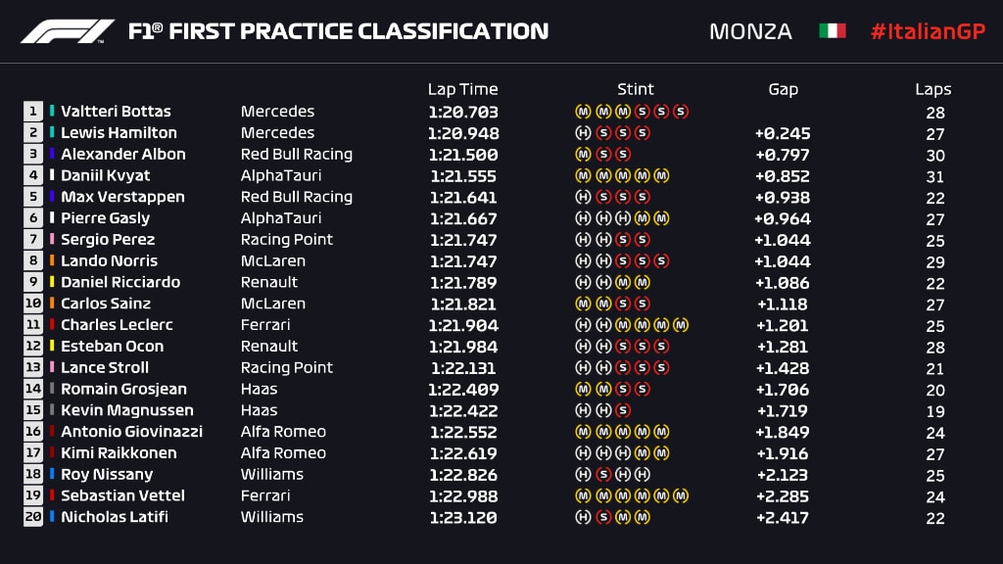This screenshot has width=1003, height=564.
Task: Click Kevin Magnussen's soft tyre icon
Action: (622, 410)
